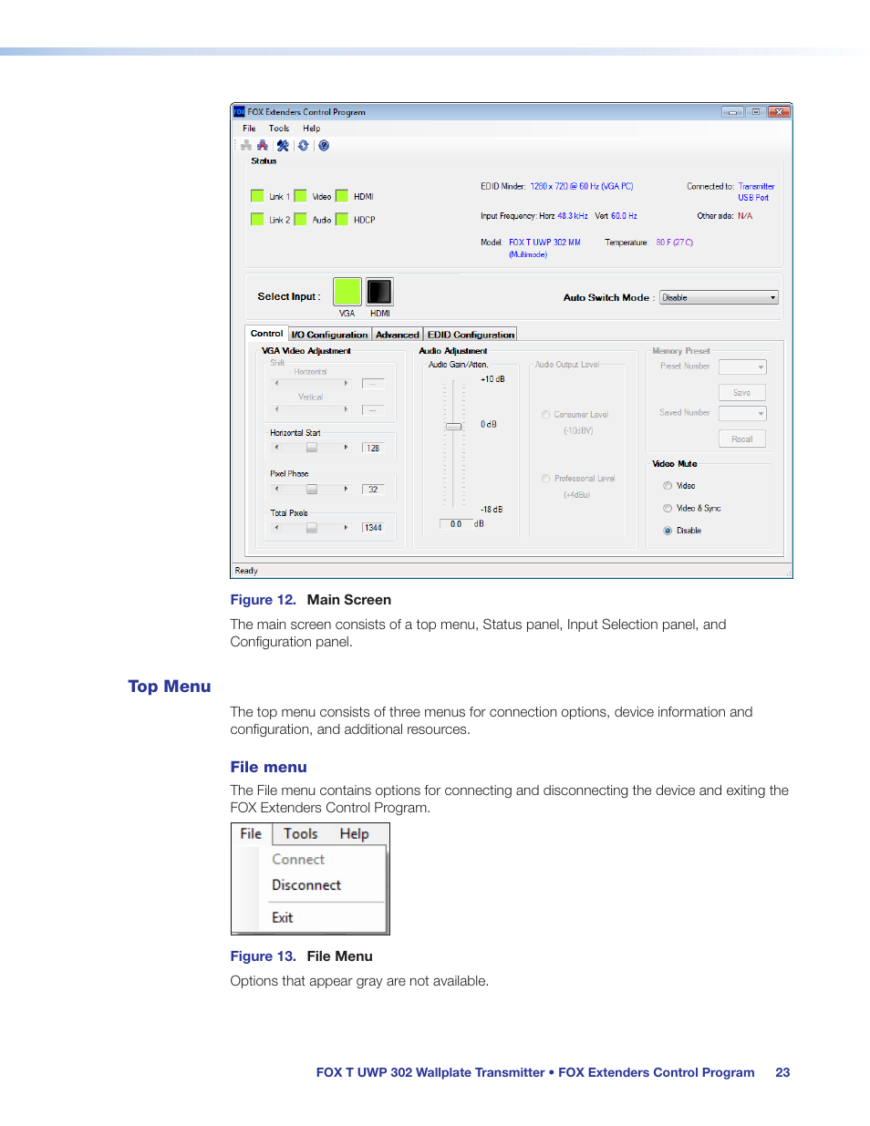Select Consumer Level audio output
This screenshot has width=870, height=1126.
(x=546, y=415)
